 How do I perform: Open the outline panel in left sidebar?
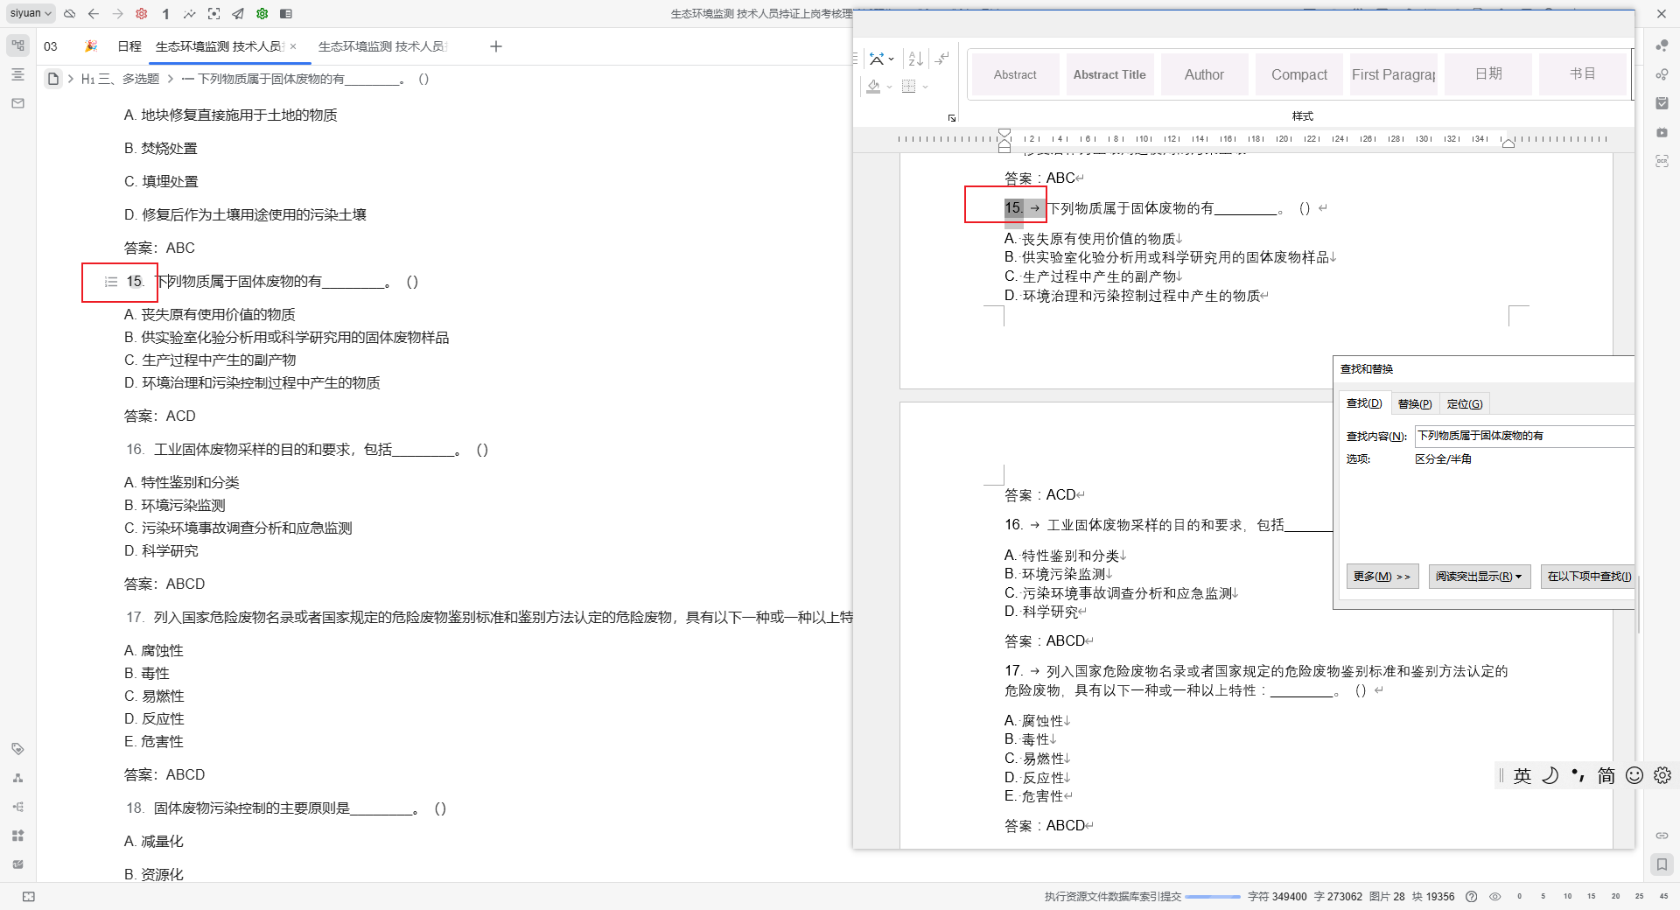pyautogui.click(x=17, y=74)
